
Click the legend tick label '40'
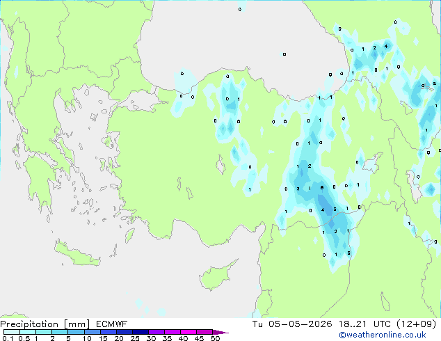point(183,338)
